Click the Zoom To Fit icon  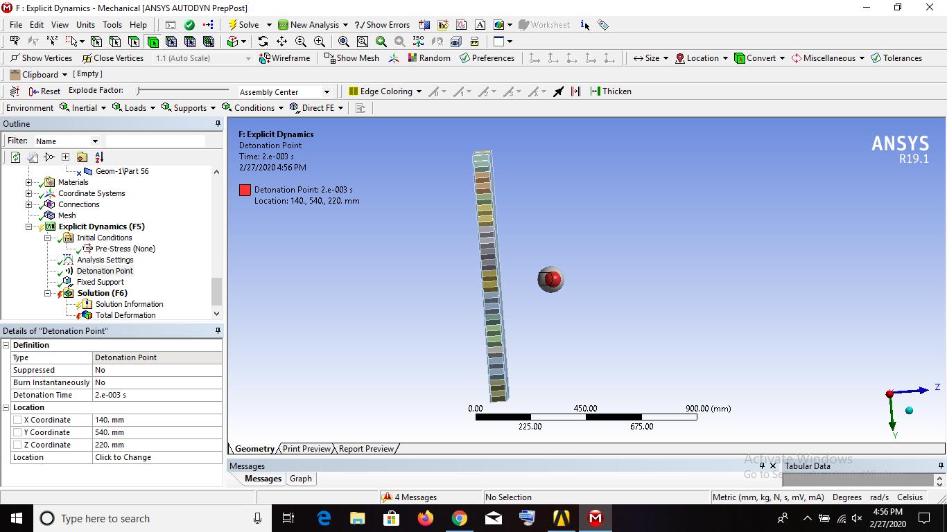pos(343,42)
